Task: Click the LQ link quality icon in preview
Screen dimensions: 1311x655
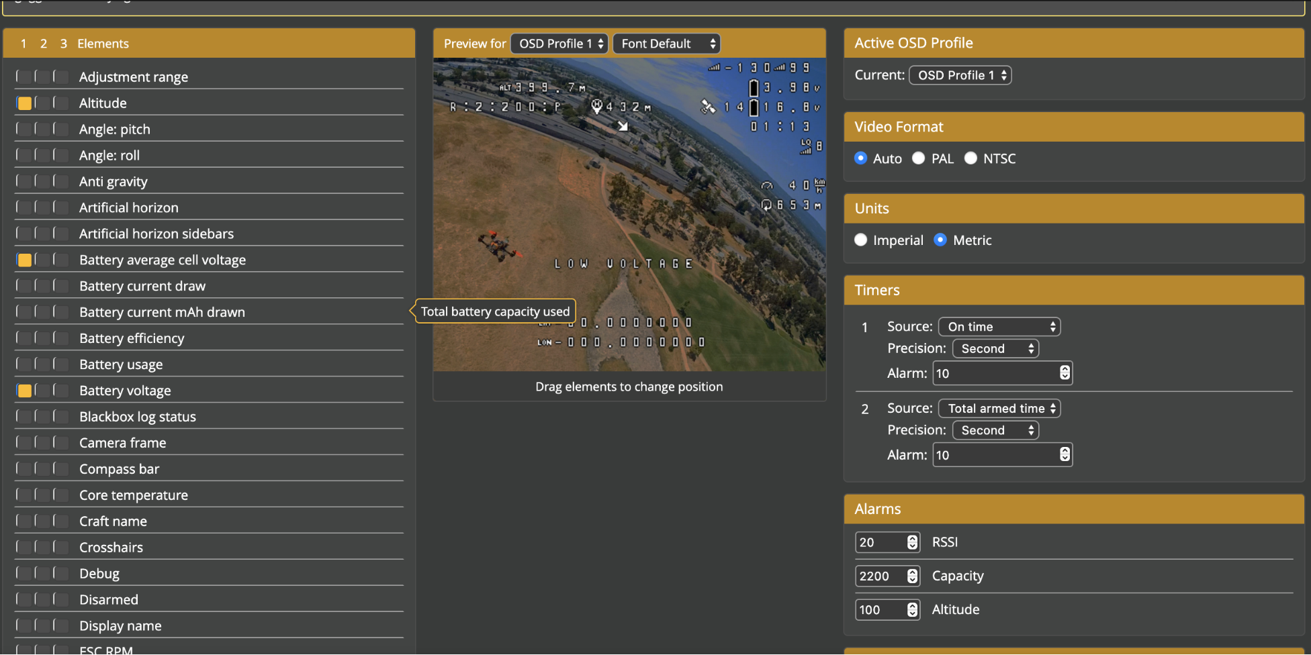Action: pyautogui.click(x=806, y=146)
